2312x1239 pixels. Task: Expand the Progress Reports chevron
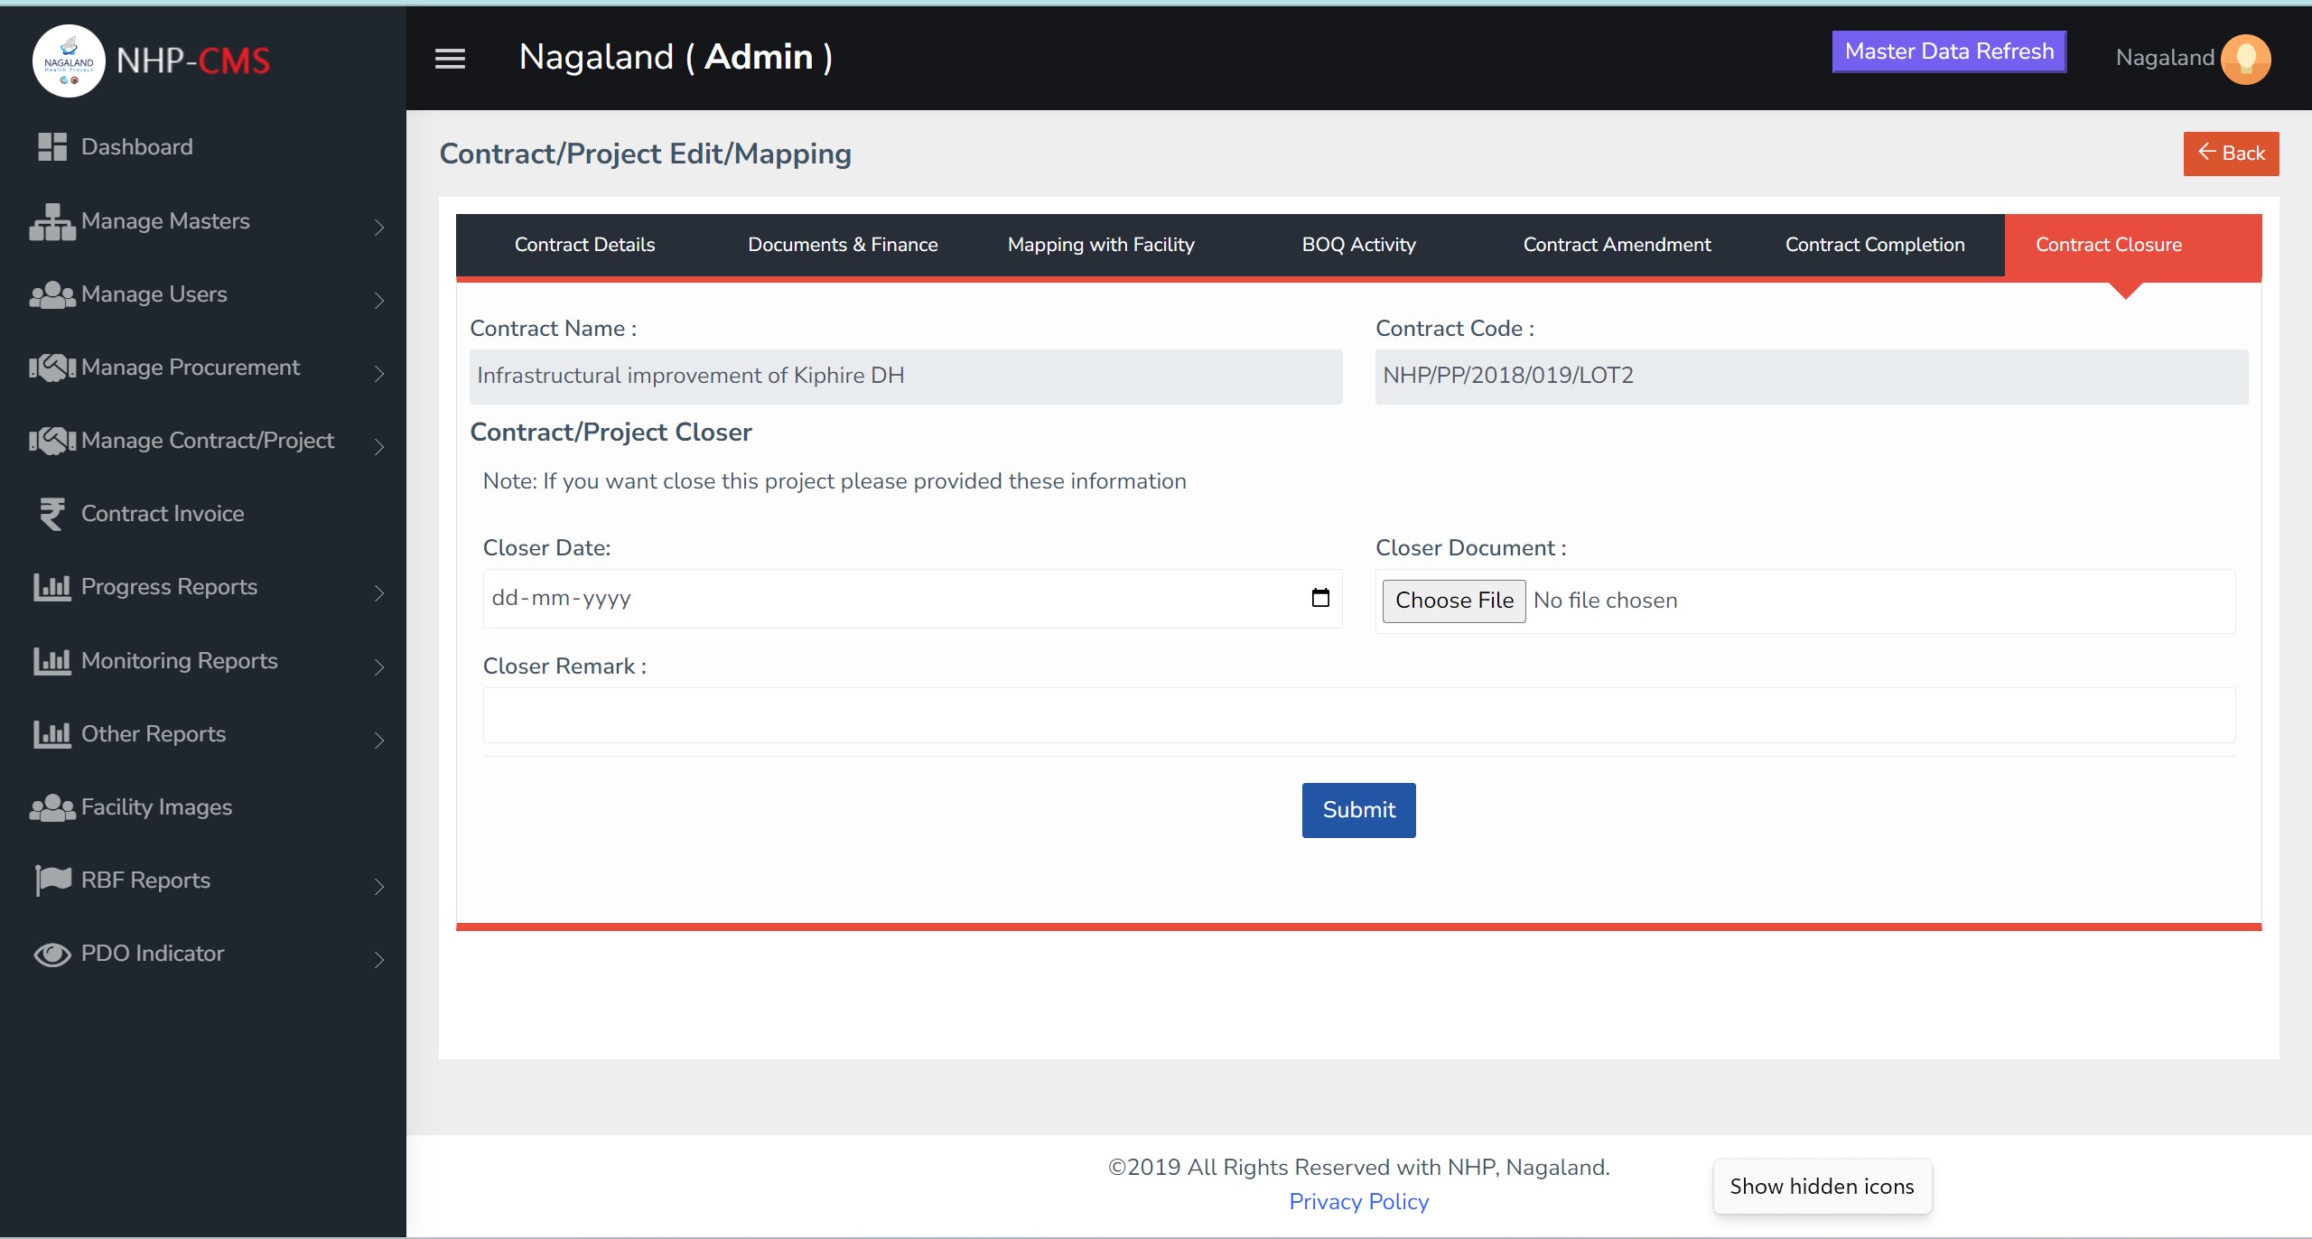(379, 592)
